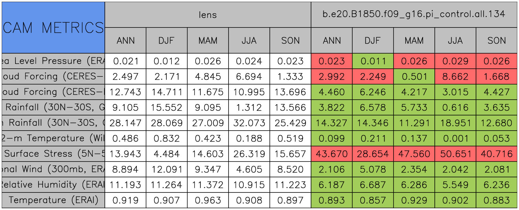Image resolution: width=519 pixels, height=210 pixels.
Task: Select the Sea Level Pressure row label
Action: click(53, 61)
